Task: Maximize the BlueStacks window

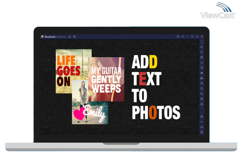Action: coord(192,37)
